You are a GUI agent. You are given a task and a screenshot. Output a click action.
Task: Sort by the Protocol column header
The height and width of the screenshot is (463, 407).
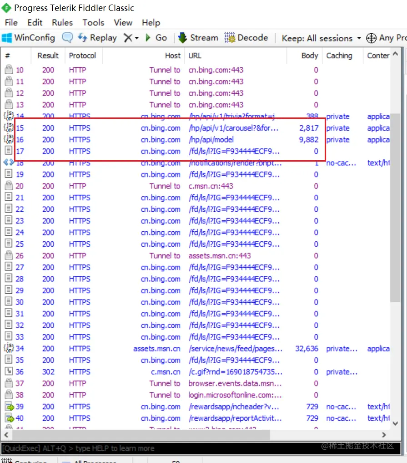coord(84,56)
